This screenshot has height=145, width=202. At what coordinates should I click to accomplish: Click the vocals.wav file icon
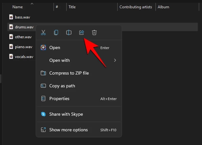(x=11, y=57)
